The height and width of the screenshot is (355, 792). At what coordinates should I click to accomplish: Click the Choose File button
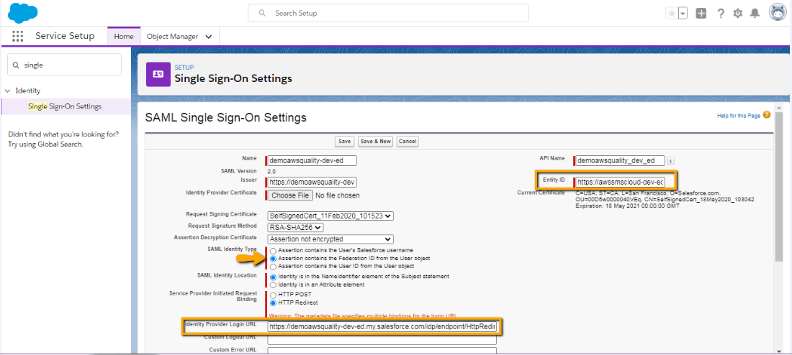pyautogui.click(x=290, y=195)
